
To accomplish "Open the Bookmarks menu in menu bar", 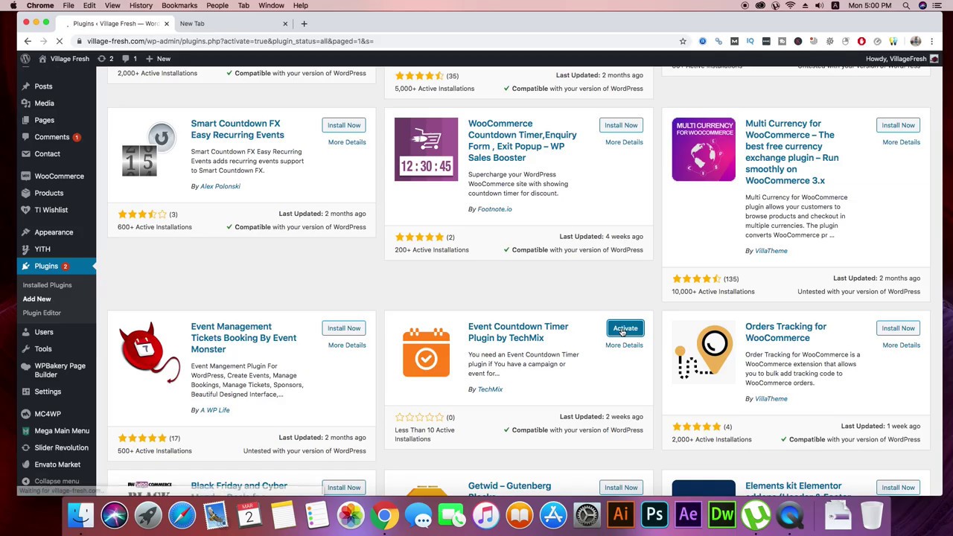I will click(x=179, y=5).
